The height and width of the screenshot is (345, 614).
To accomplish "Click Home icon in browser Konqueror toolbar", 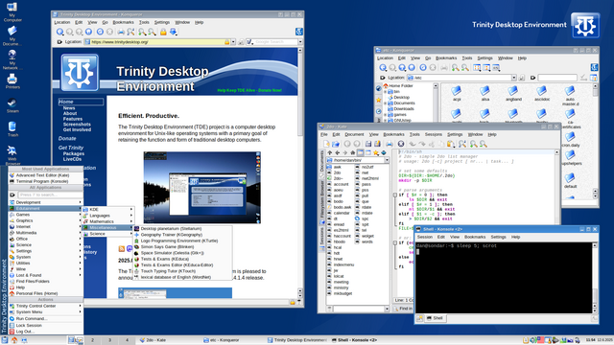I will 89,32.
